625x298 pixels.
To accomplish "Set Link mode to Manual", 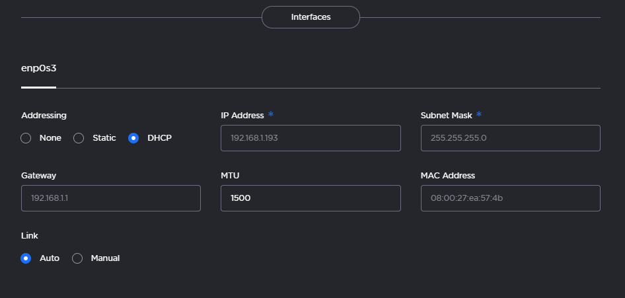I will tap(77, 258).
